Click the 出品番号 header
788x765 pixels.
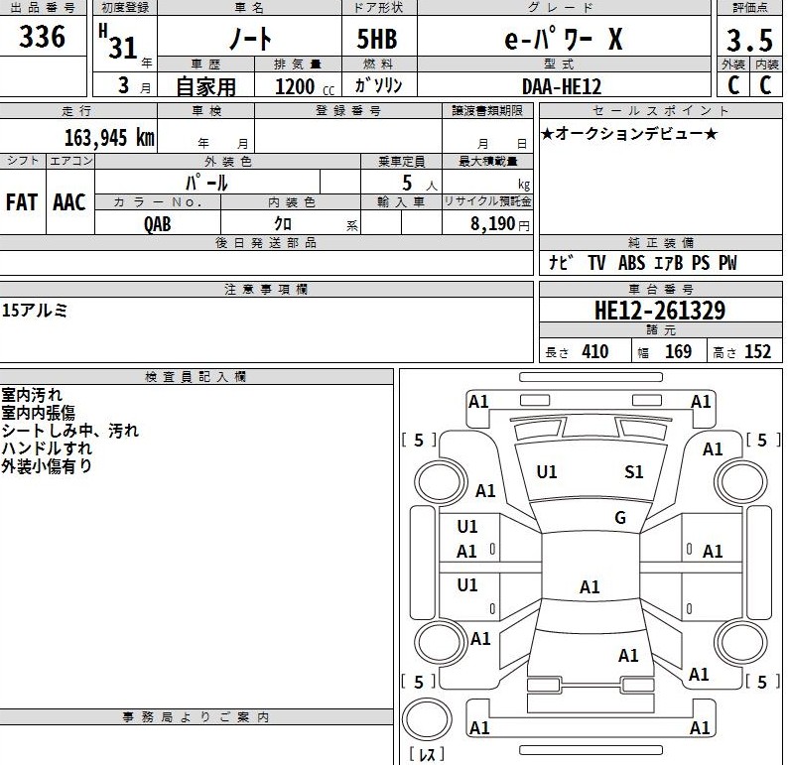pyautogui.click(x=43, y=8)
